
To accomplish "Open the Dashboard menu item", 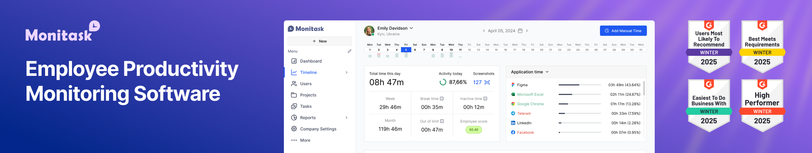I will (320, 61).
